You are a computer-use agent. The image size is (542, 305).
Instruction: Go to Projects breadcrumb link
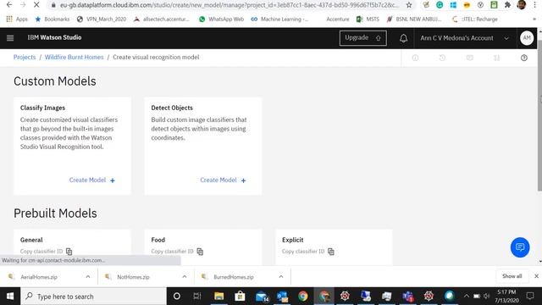(x=25, y=58)
